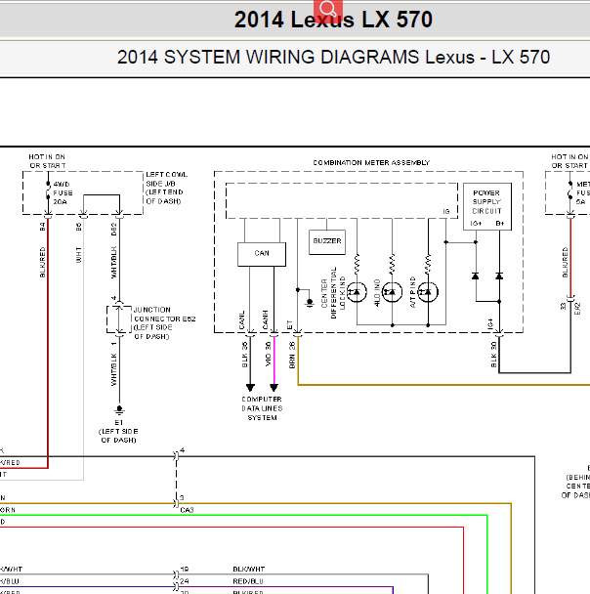Click the "BLK 38" wire label
Image resolution: width=590 pixels, height=594 pixels.
[244, 355]
